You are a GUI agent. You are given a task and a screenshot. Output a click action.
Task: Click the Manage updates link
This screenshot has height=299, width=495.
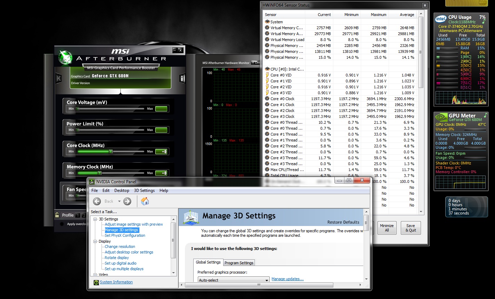[x=287, y=279]
